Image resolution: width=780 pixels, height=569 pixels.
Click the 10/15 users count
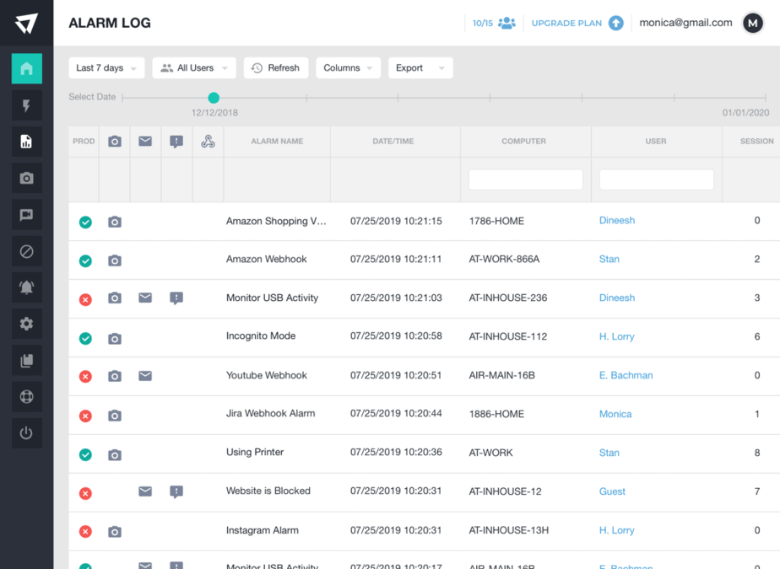(x=483, y=23)
